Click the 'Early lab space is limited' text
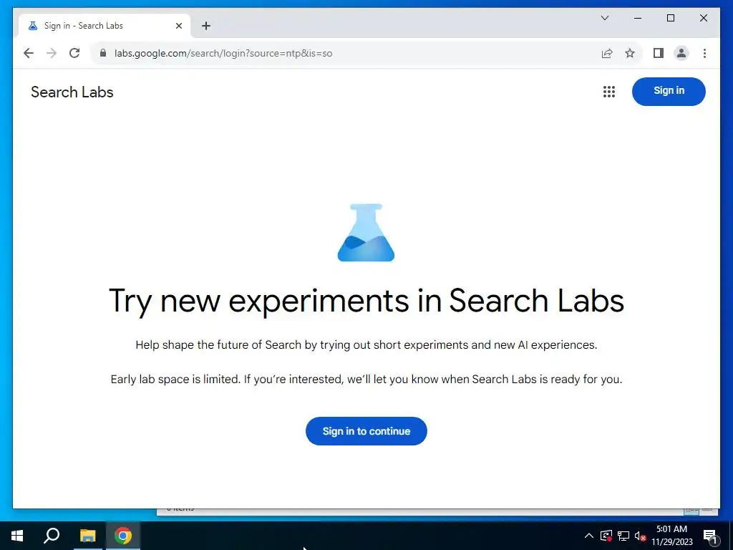Screen dimensions: 733x550 point(366,380)
